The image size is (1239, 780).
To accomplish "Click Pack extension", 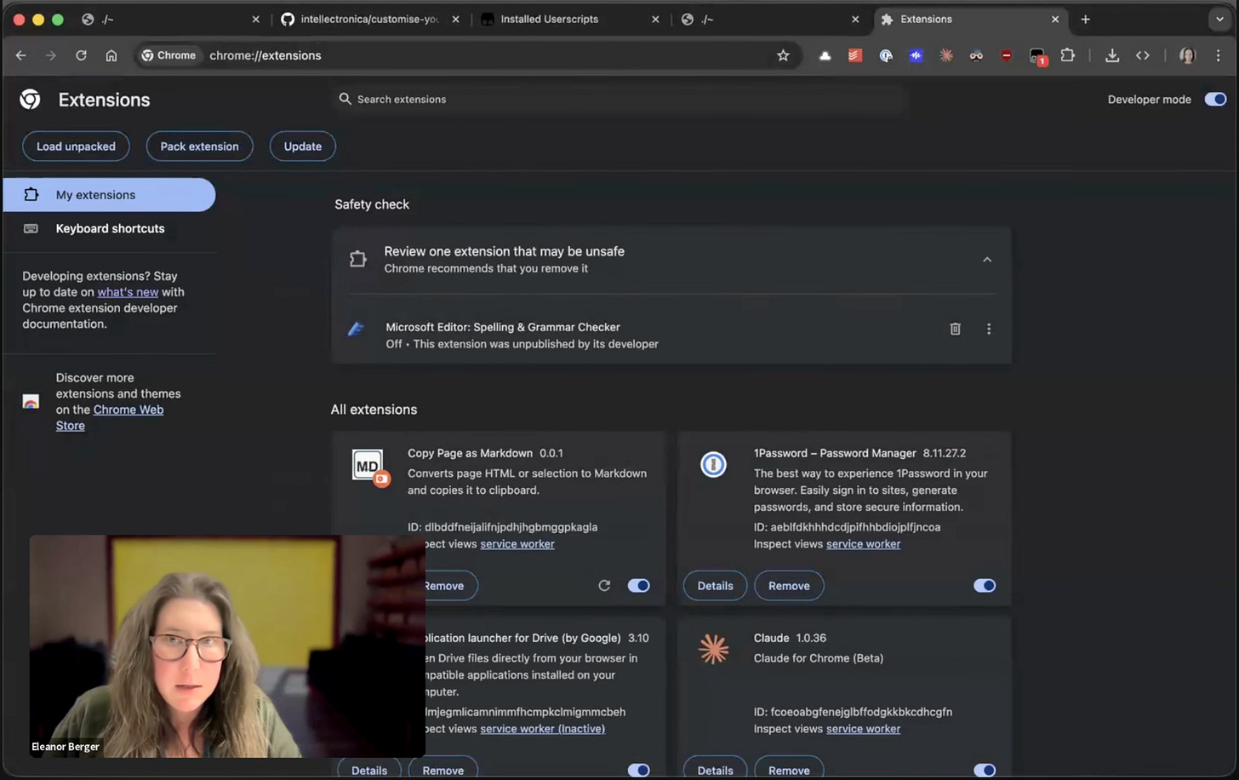I will [x=199, y=146].
